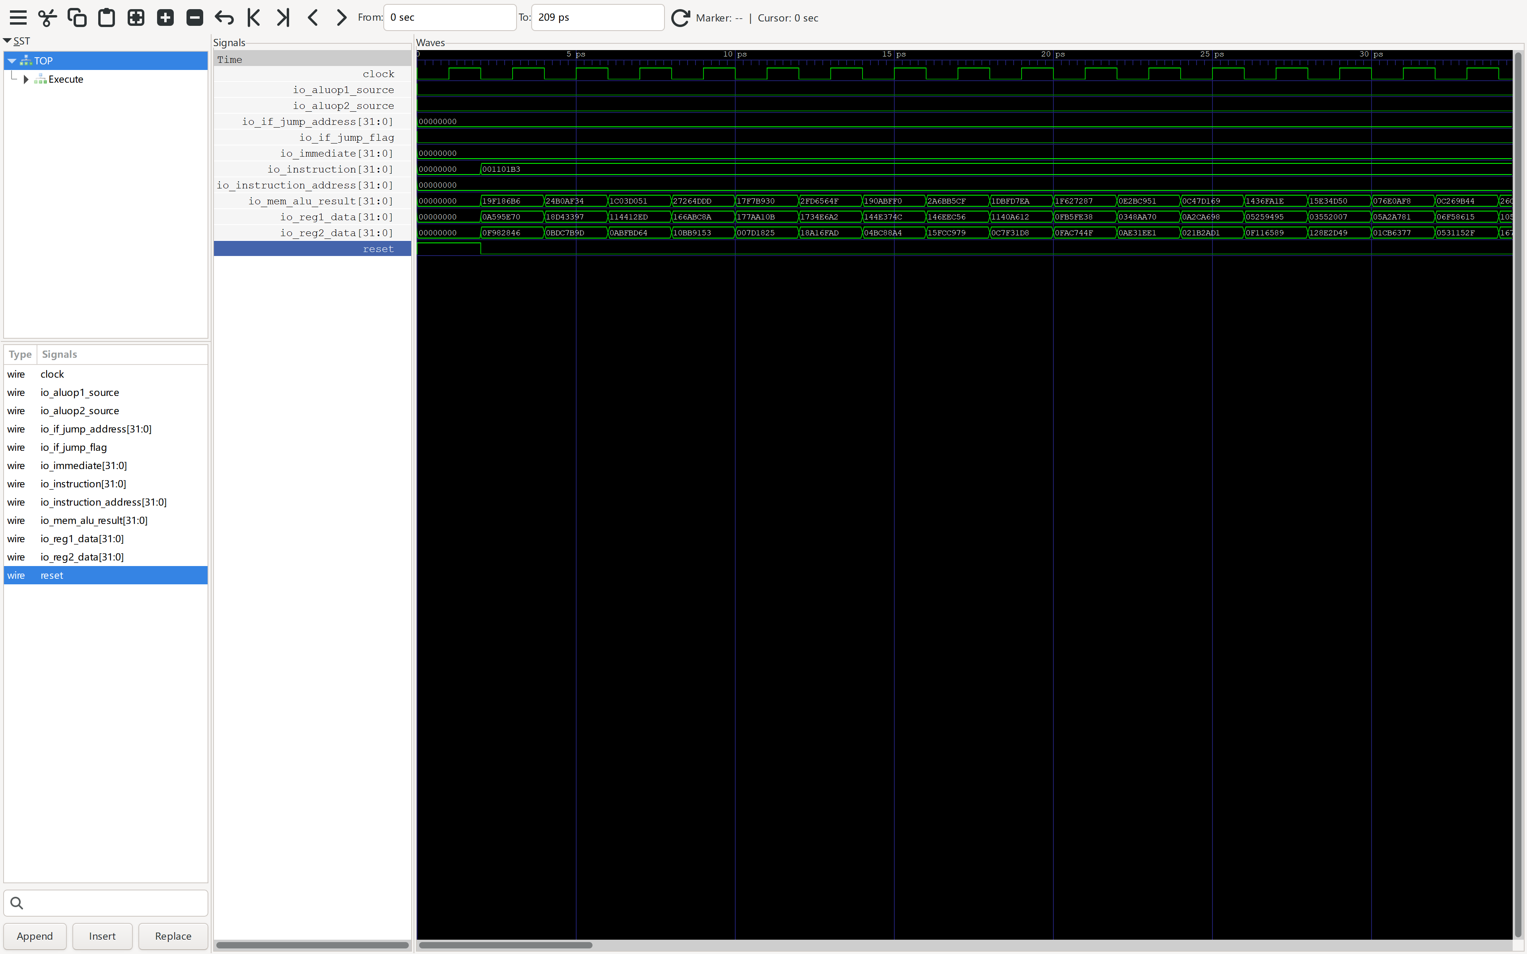Click the Paste clipboard icon

(x=107, y=17)
